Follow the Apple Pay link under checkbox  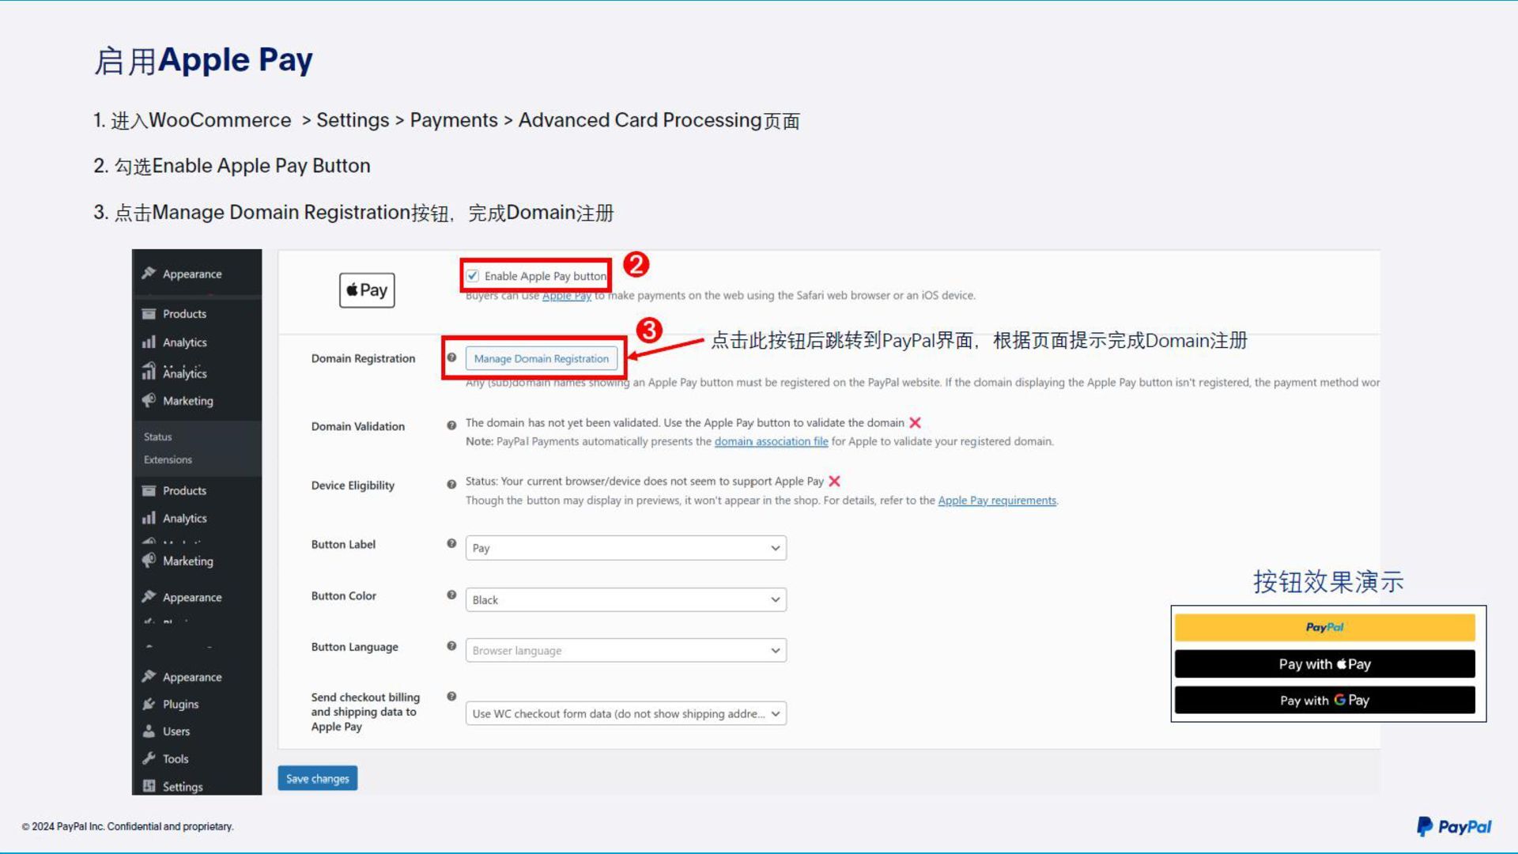[x=567, y=296]
